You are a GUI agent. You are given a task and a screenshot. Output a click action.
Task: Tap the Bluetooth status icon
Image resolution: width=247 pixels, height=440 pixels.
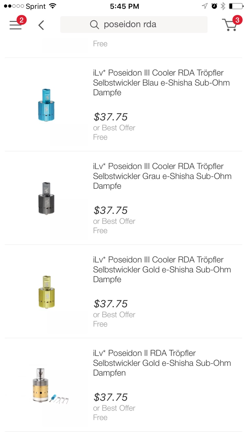coord(223,6)
